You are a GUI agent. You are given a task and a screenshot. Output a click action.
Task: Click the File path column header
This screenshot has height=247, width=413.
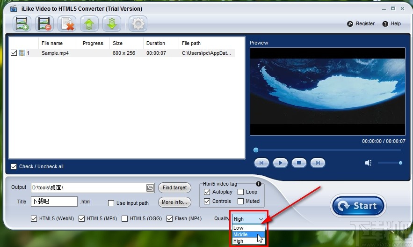pos(207,43)
